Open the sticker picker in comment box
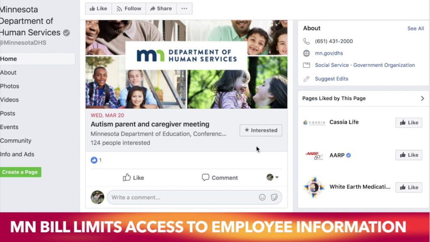 [274, 197]
